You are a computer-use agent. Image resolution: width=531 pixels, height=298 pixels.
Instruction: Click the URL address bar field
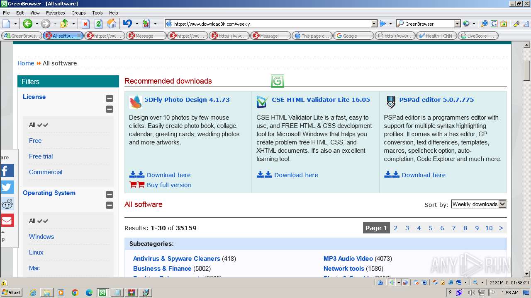click(x=271, y=24)
